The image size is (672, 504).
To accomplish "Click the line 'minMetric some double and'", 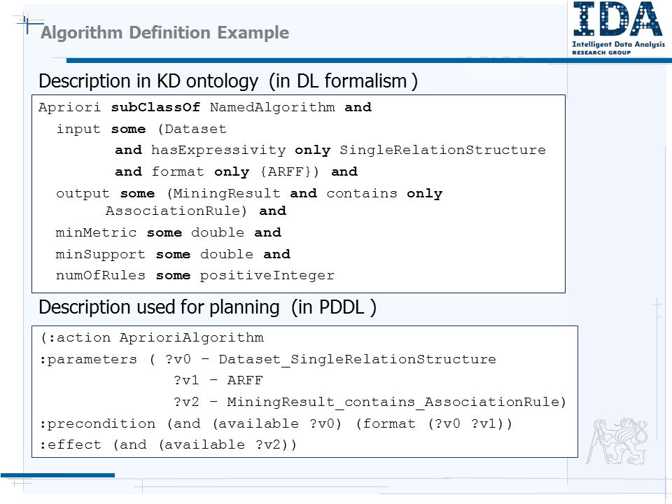I will (169, 232).
